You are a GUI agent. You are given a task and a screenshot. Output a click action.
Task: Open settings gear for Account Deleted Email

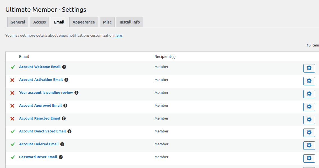point(309,146)
